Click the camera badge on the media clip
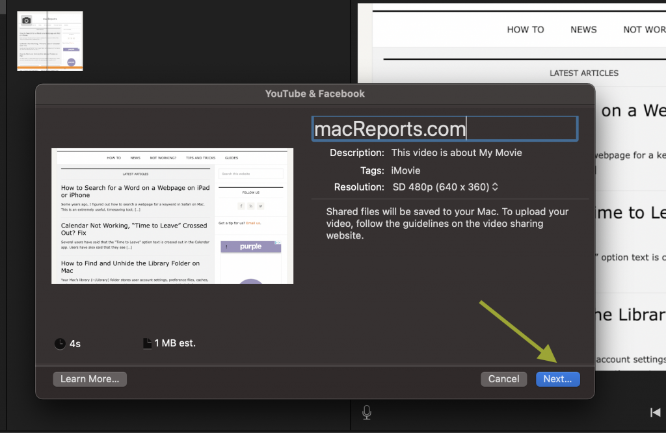The width and height of the screenshot is (666, 433). tap(26, 20)
